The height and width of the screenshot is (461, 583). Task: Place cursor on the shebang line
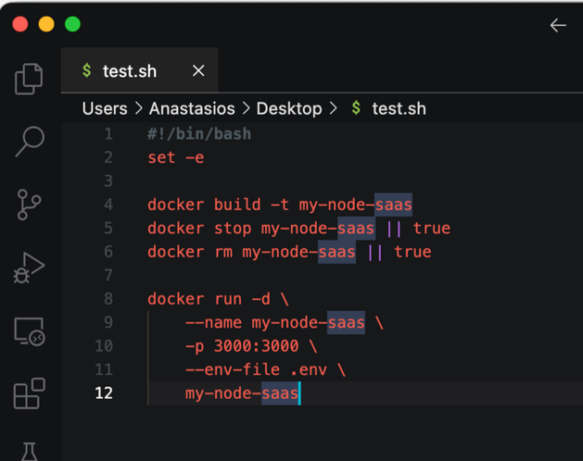(x=199, y=134)
